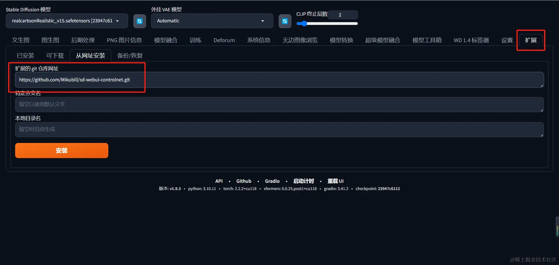Switch to the 图生图 tab
559x265 pixels.
pyautogui.click(x=50, y=40)
